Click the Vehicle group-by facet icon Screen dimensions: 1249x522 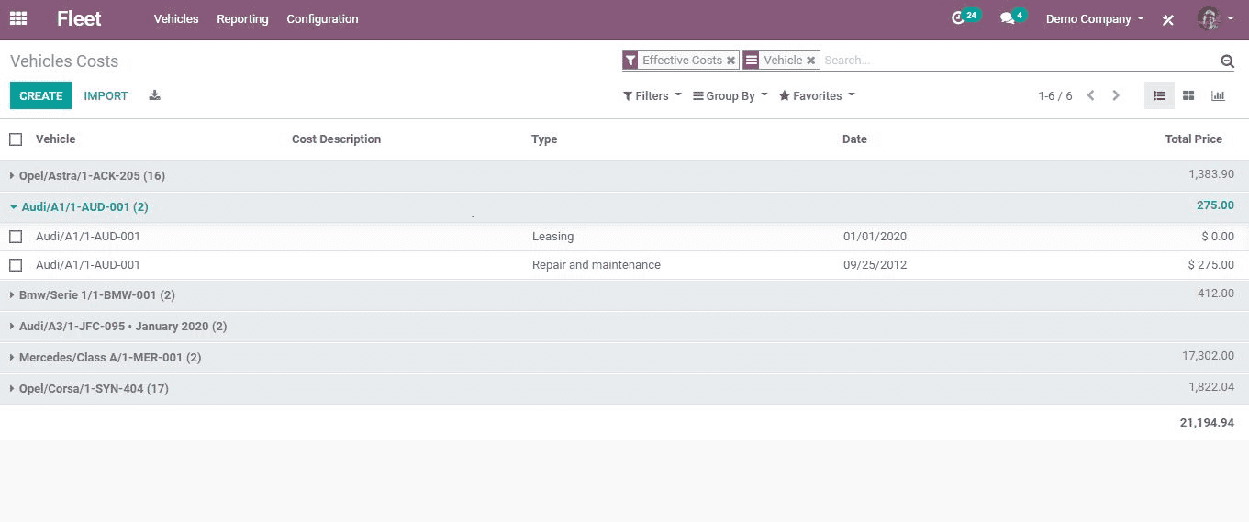[752, 61]
